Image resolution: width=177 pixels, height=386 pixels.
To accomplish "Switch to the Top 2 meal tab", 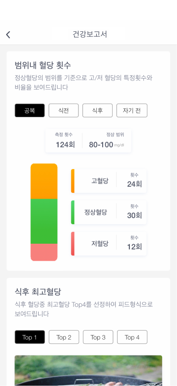I will [x=64, y=337].
